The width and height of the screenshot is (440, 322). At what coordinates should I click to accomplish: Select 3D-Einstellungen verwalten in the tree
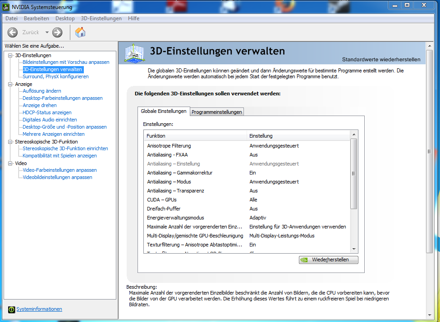[x=52, y=69]
